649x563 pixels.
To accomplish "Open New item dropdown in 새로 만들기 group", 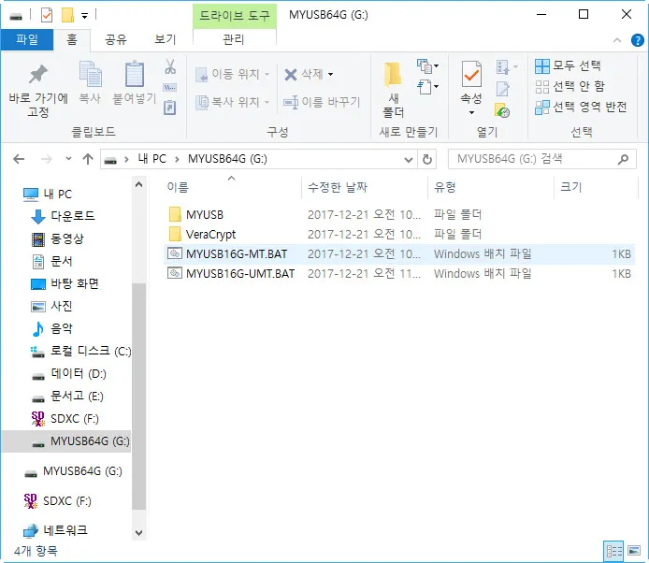I will pyautogui.click(x=428, y=65).
